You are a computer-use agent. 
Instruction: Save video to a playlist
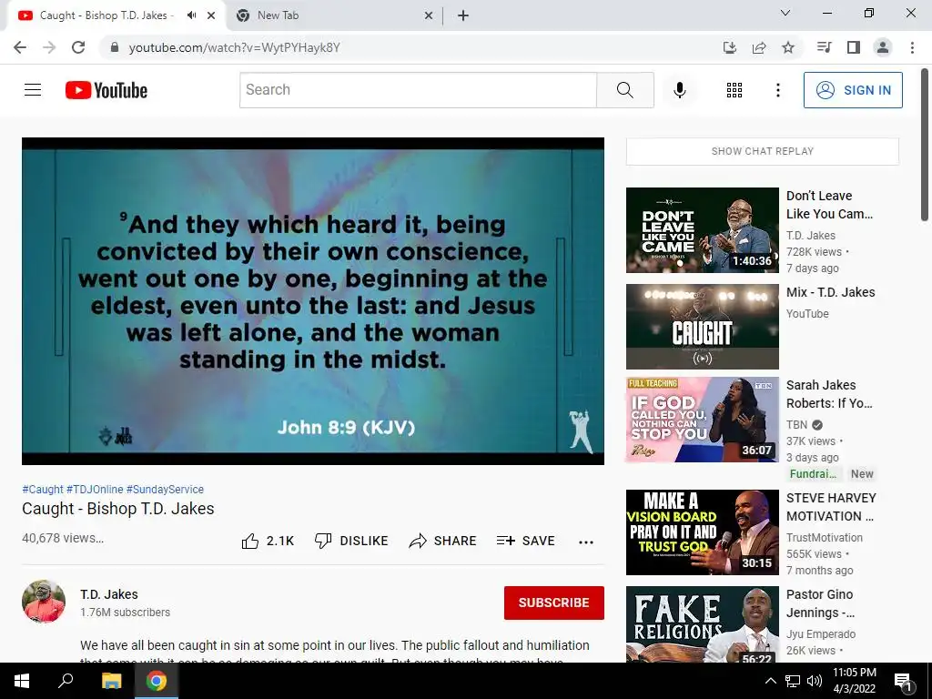(x=525, y=541)
